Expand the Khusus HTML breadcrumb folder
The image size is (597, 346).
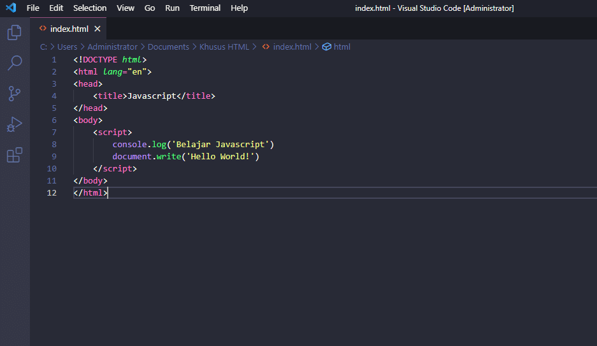224,47
